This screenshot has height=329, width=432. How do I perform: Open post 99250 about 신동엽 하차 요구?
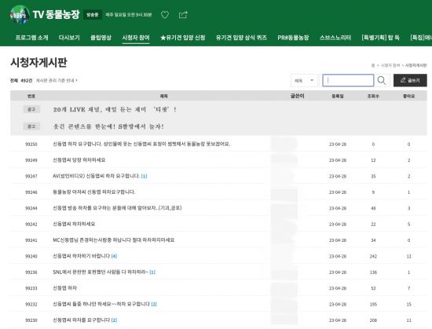coord(141,144)
